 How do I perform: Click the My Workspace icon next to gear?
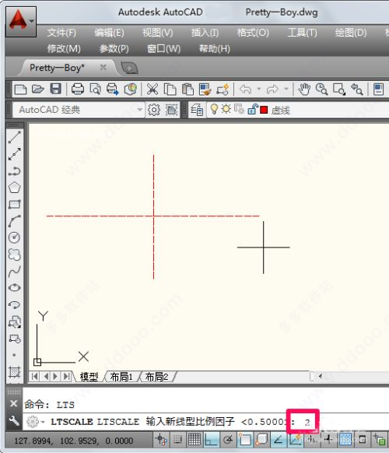[171, 110]
